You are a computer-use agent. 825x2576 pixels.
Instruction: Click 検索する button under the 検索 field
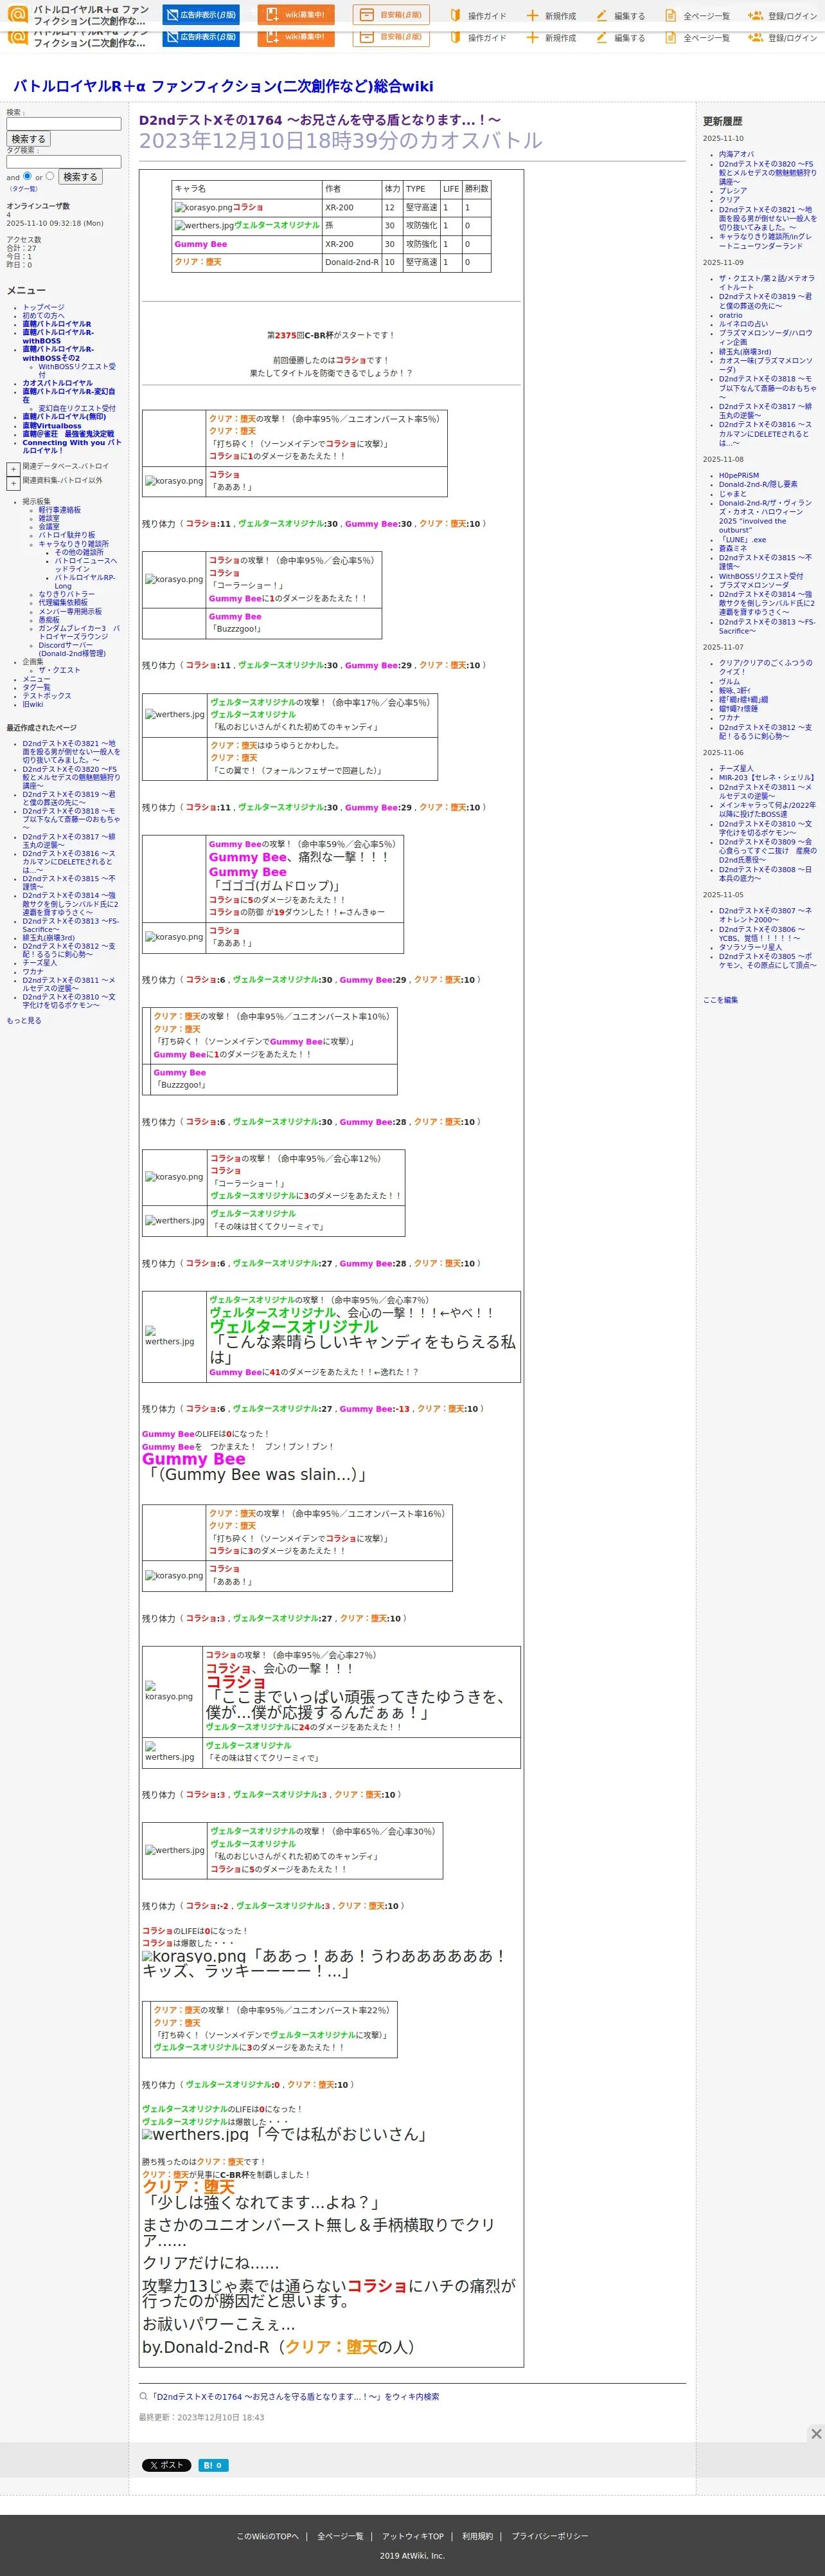tap(28, 139)
